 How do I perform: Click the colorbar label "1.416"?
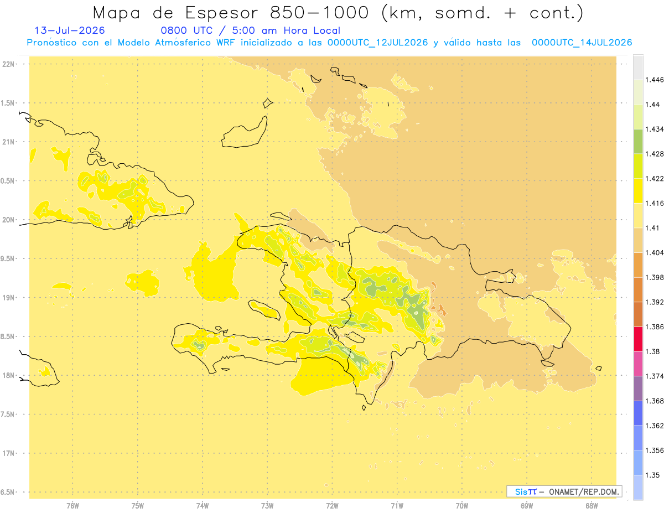click(655, 203)
